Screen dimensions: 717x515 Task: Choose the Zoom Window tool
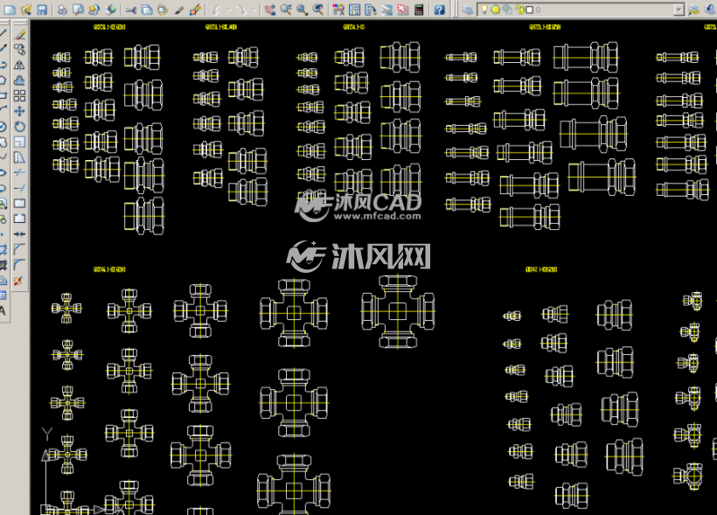tap(302, 9)
